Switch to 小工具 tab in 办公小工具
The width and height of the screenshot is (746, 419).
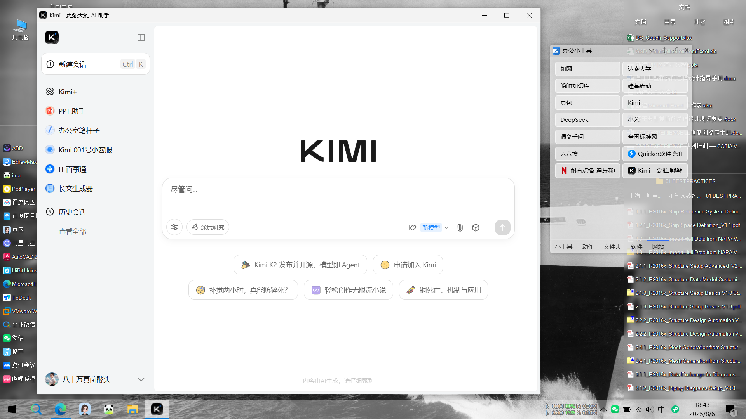pyautogui.click(x=564, y=246)
